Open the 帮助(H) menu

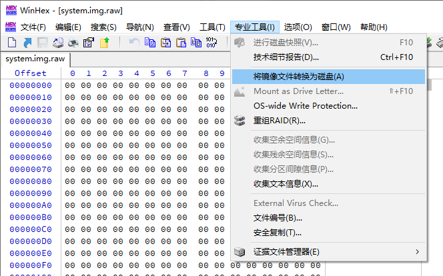[374, 27]
